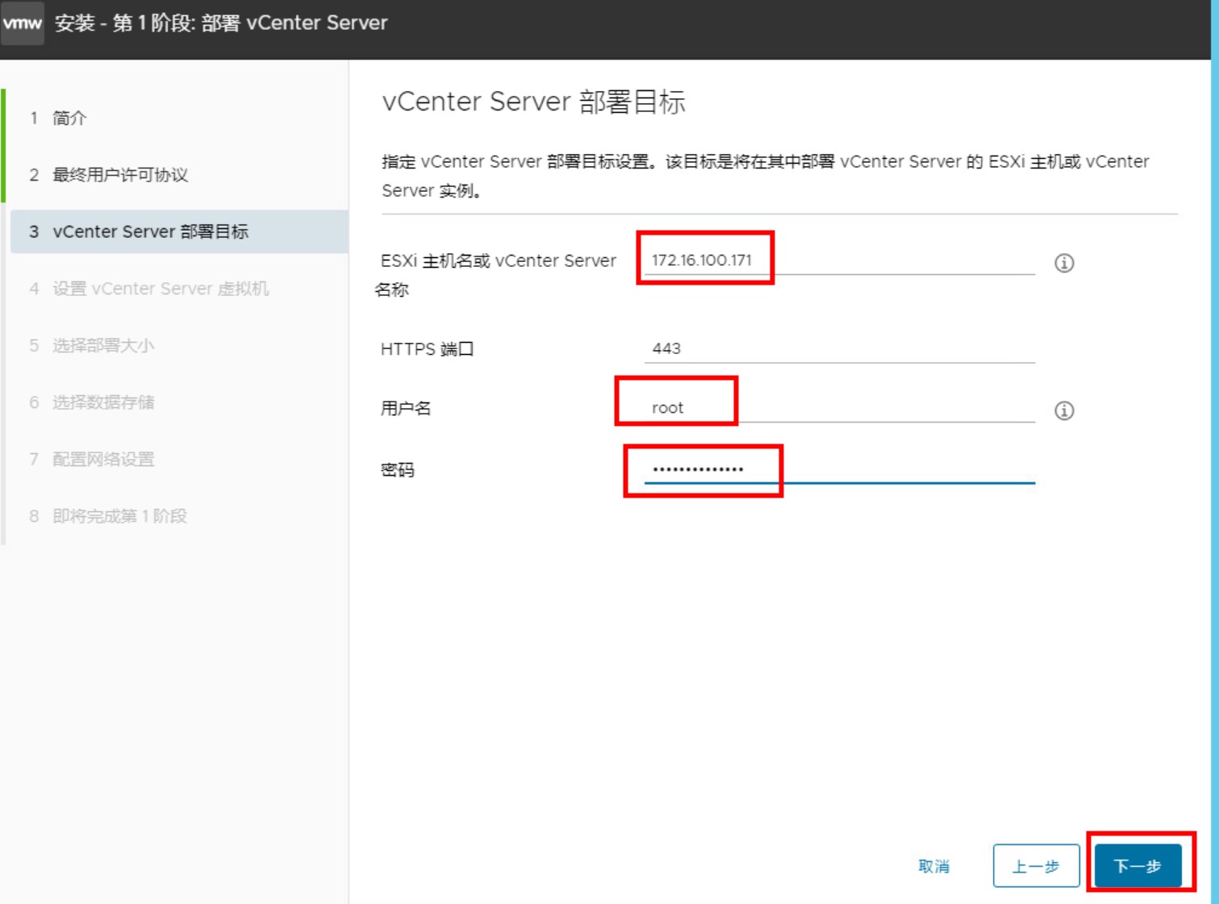1219x904 pixels.
Task: Focus the ESXi host name field
Action: point(839,260)
